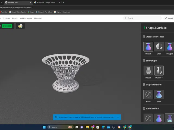Select Default cross section shape
This screenshot has height=130, width=174.
tap(148, 47)
